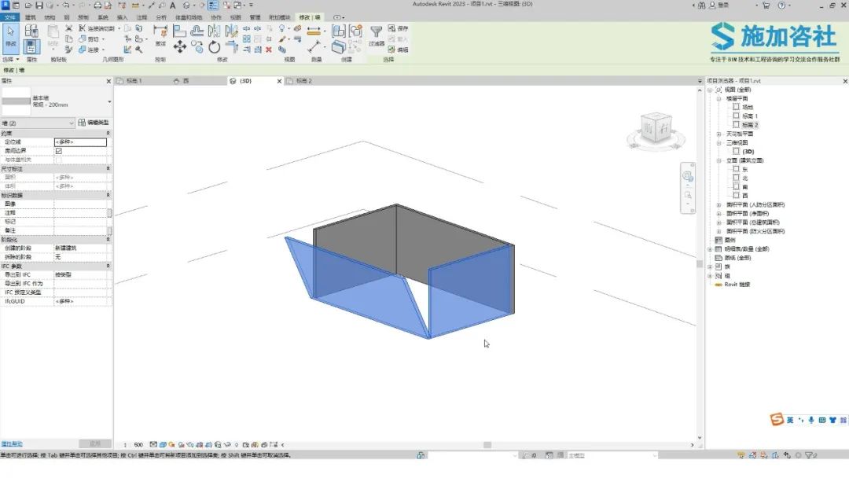
Task: Open the File menu tab
Action: 9,17
